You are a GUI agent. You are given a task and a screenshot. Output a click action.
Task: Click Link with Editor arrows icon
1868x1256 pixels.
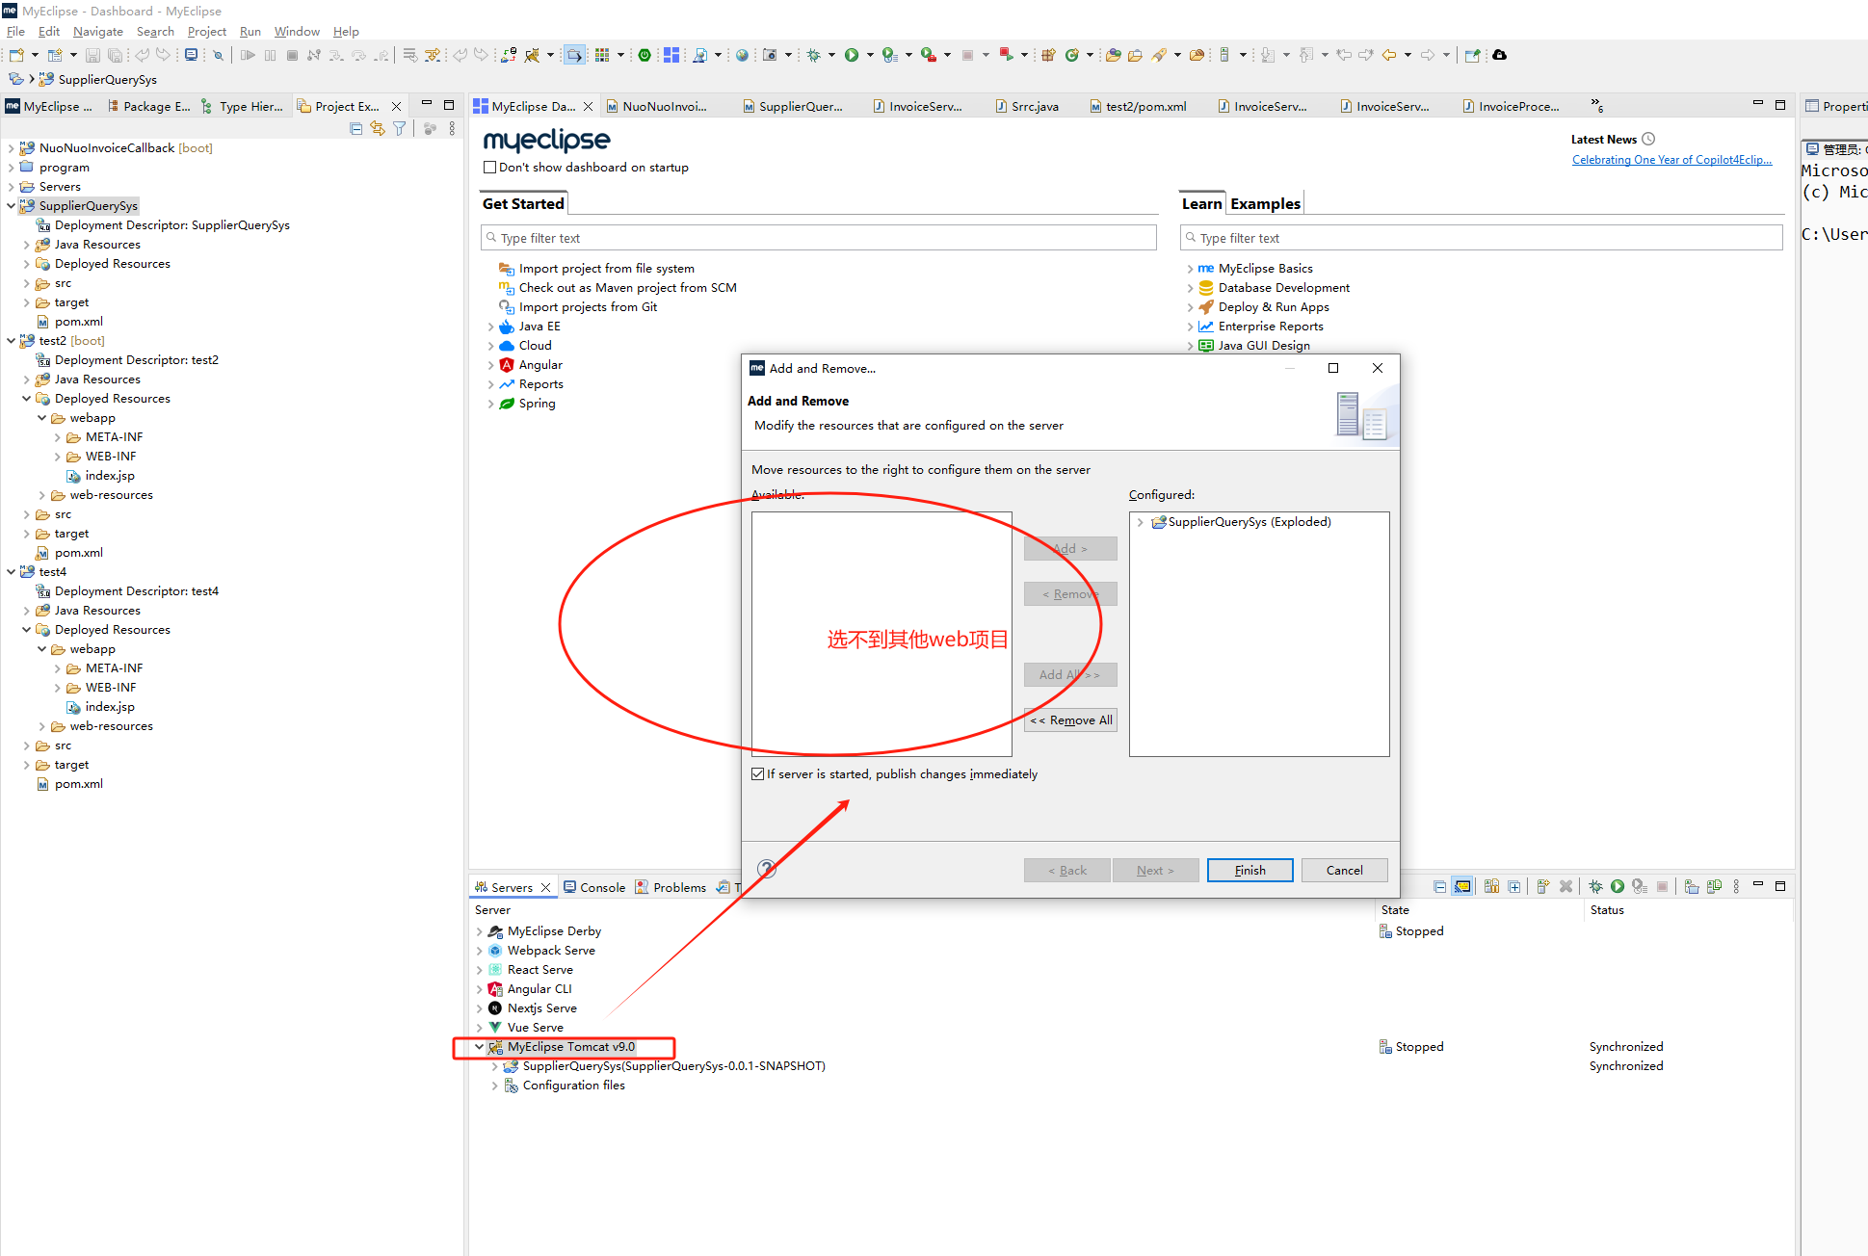pos(378,128)
